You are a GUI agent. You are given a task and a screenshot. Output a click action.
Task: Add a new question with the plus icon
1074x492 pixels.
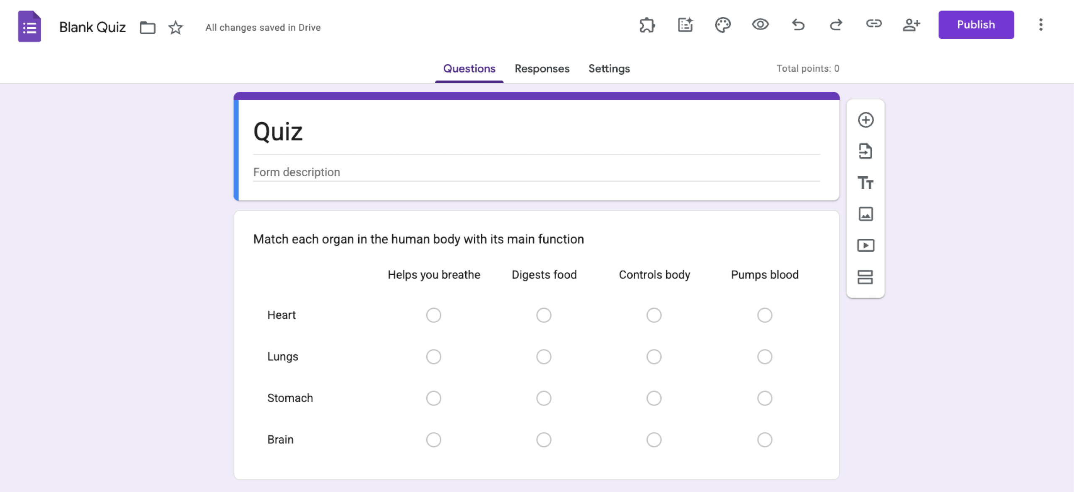(865, 120)
